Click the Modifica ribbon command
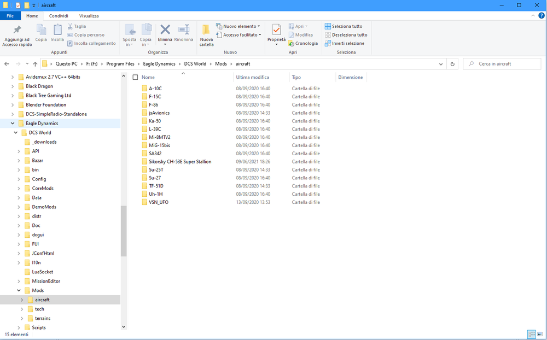The height and width of the screenshot is (340, 547). 301,35
